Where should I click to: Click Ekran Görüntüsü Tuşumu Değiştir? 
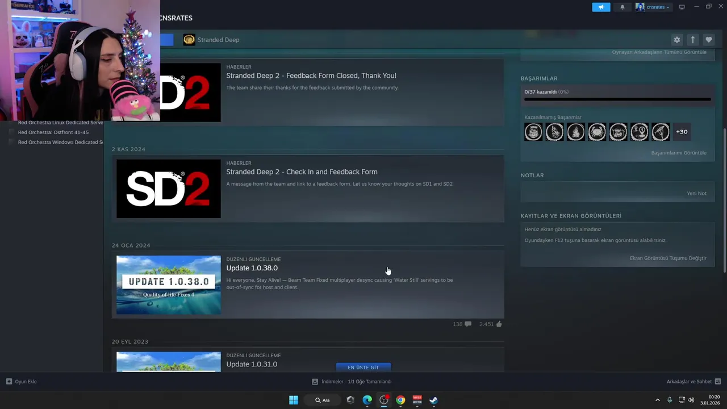click(668, 258)
